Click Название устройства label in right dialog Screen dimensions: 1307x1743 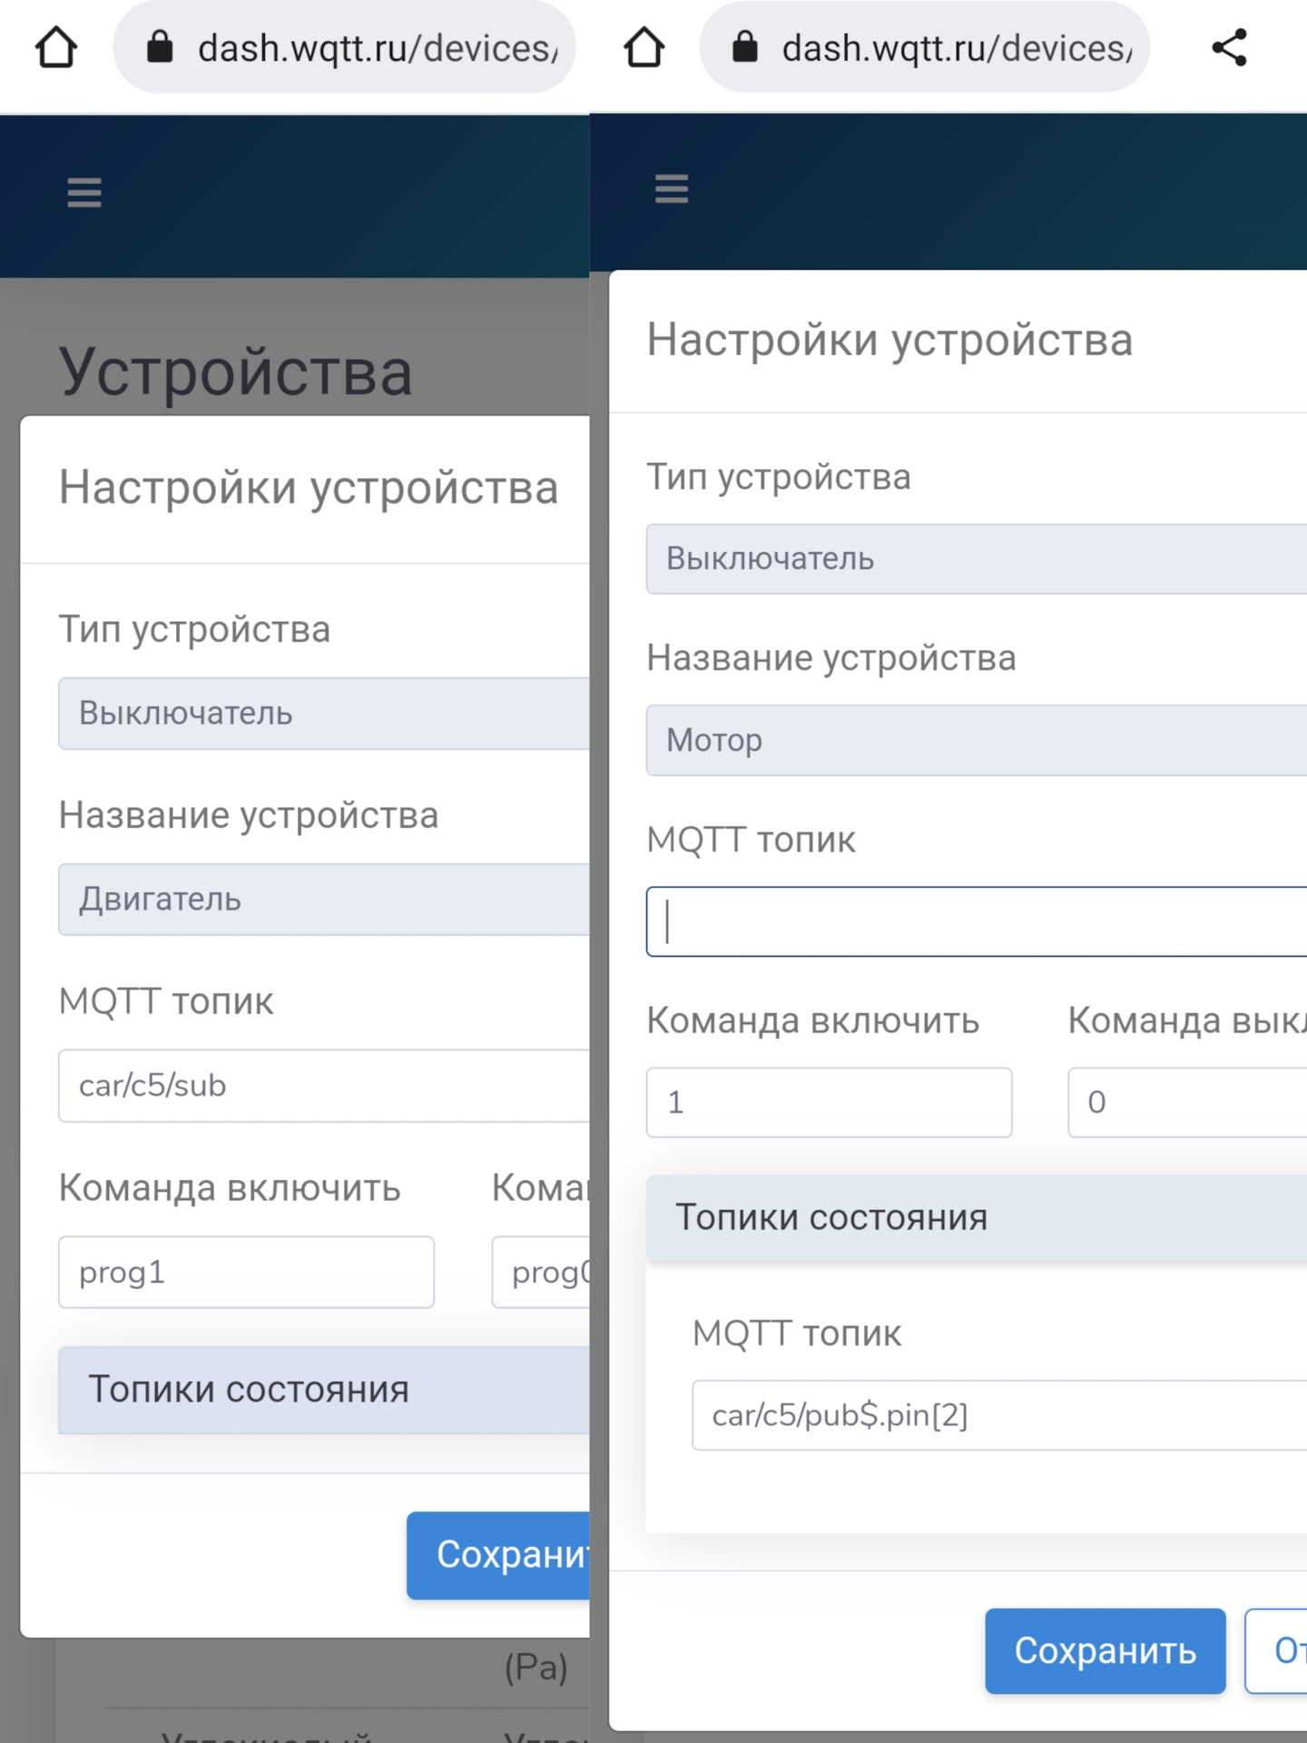pyautogui.click(x=831, y=658)
